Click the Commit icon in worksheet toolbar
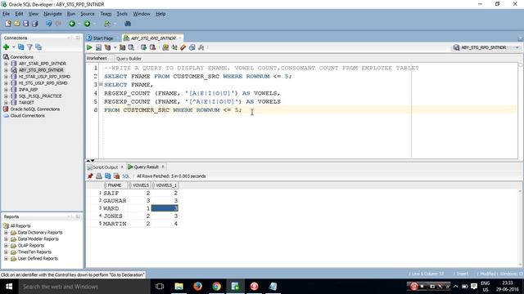The image size is (524, 294). (144, 47)
